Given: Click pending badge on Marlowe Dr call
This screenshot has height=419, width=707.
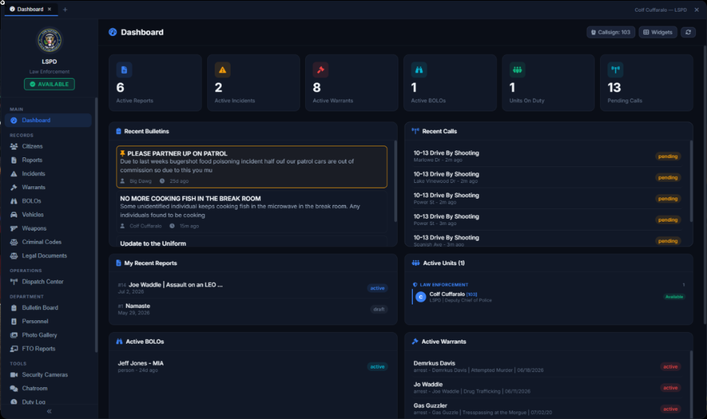Looking at the screenshot, I should (668, 157).
